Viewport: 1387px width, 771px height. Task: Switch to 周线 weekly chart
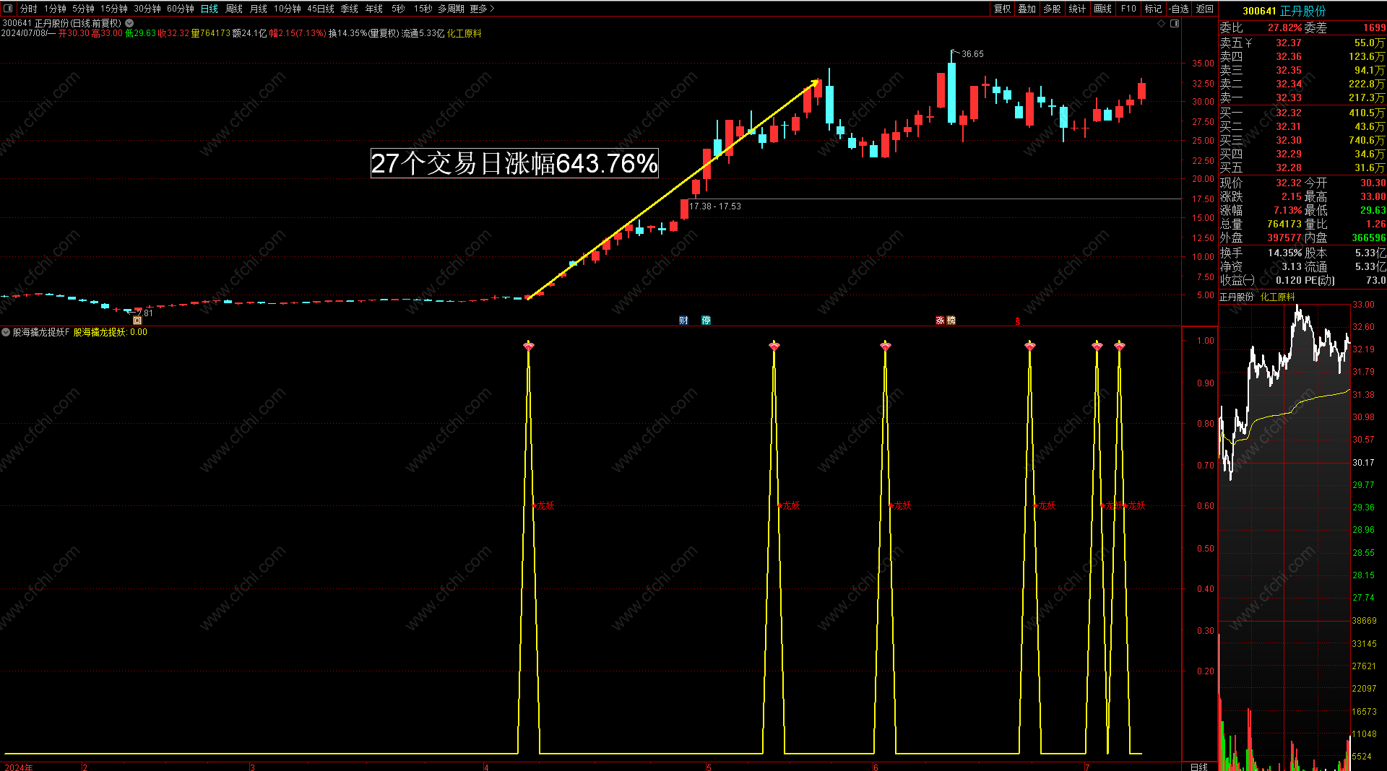pyautogui.click(x=234, y=9)
